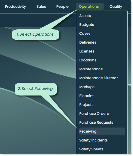Screen dimensions: 133x156
Task: Choose Purchase Orders menu item
Action: tap(94, 114)
